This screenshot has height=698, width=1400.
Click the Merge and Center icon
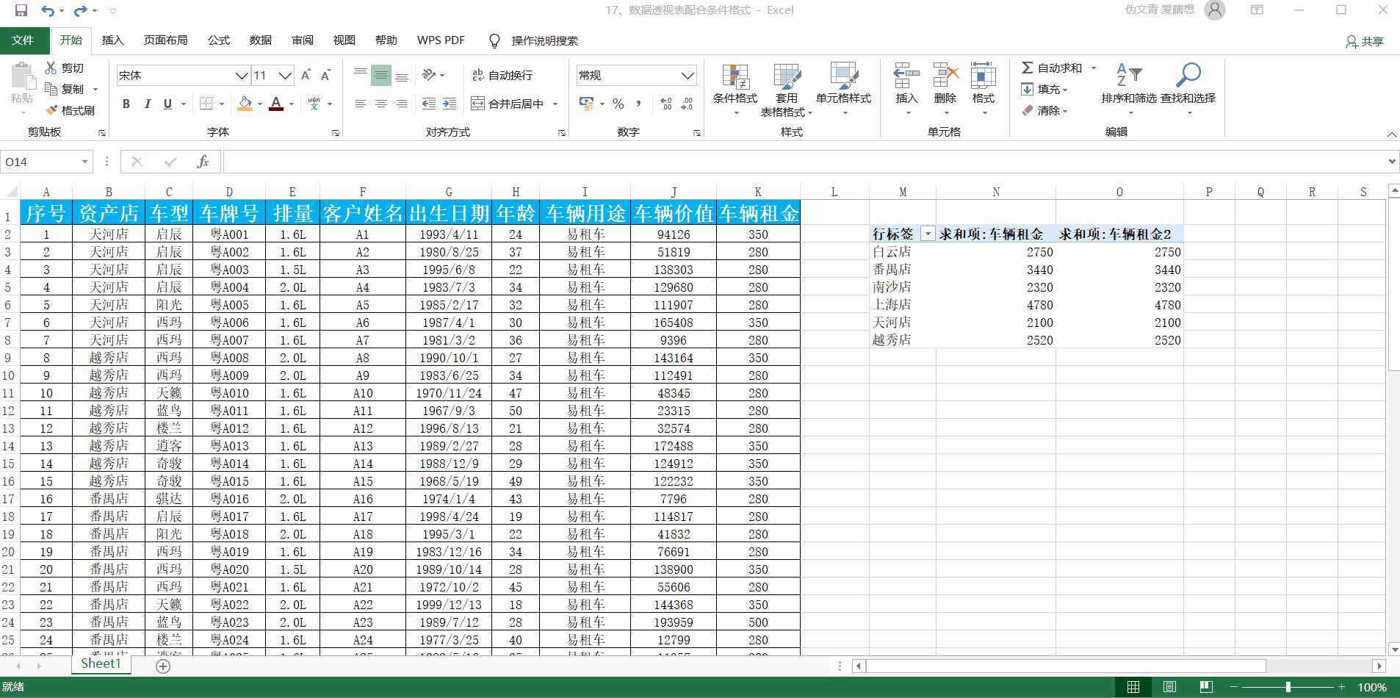(478, 104)
